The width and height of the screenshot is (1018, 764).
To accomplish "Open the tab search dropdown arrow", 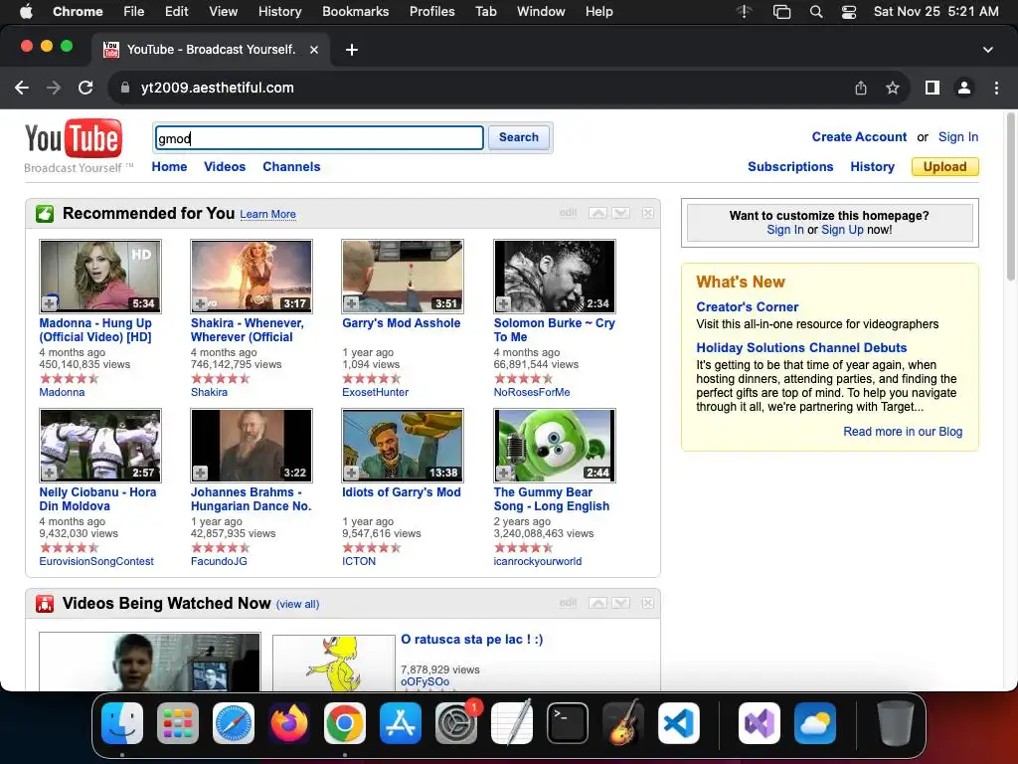I will click(x=987, y=50).
